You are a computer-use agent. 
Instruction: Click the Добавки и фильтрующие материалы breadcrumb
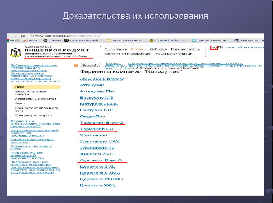coord(183,66)
